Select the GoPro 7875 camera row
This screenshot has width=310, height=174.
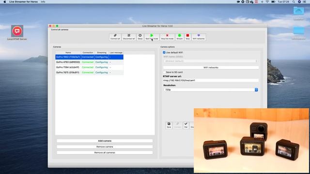click(89, 72)
